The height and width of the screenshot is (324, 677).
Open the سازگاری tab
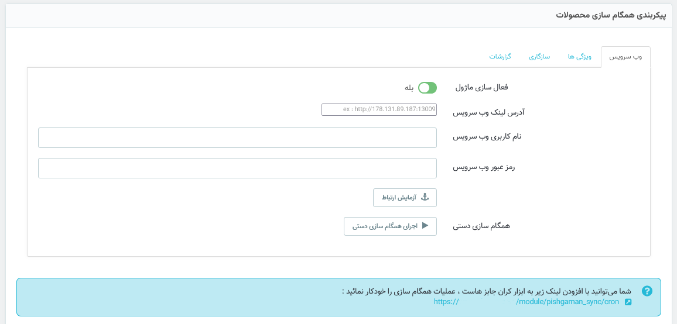click(x=539, y=57)
